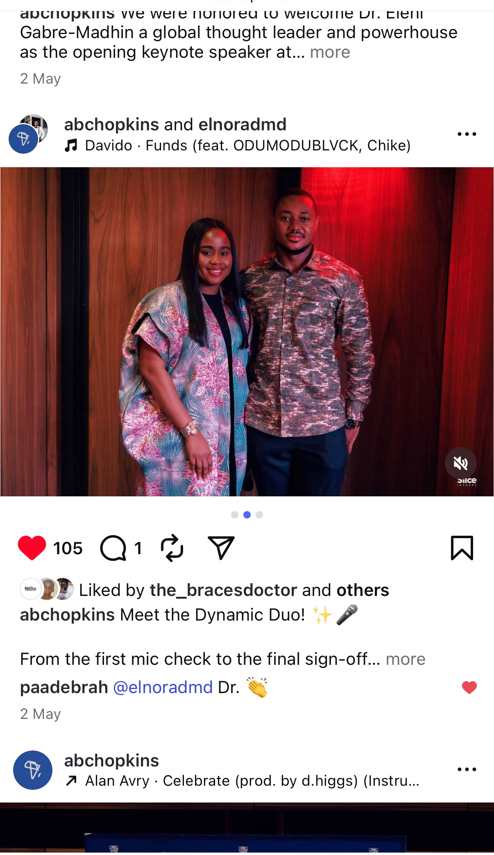Open three-dot options on Alan Avry post
This screenshot has height=855, width=494.
tap(467, 769)
